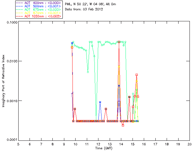195x156 pixels.
Task: Click the lowest red square below baseline
Action: [x=123, y=125]
